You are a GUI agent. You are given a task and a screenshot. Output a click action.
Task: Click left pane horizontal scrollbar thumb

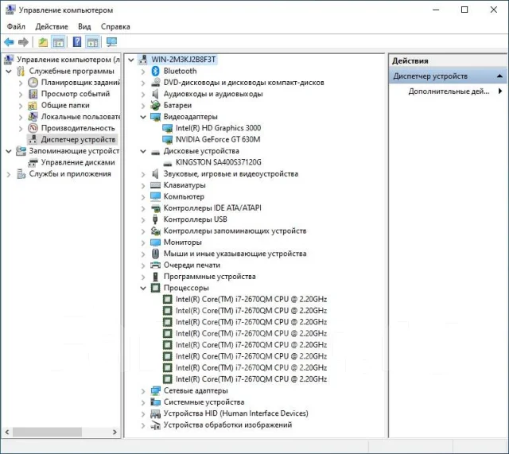[x=48, y=433]
